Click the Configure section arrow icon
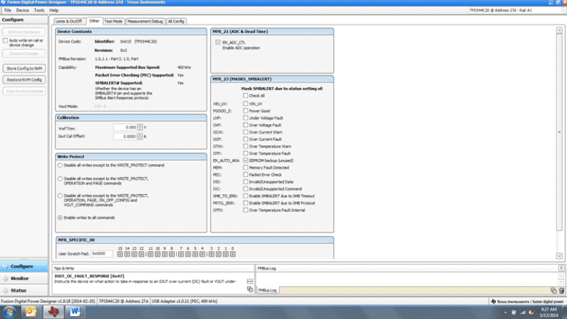 (5, 266)
